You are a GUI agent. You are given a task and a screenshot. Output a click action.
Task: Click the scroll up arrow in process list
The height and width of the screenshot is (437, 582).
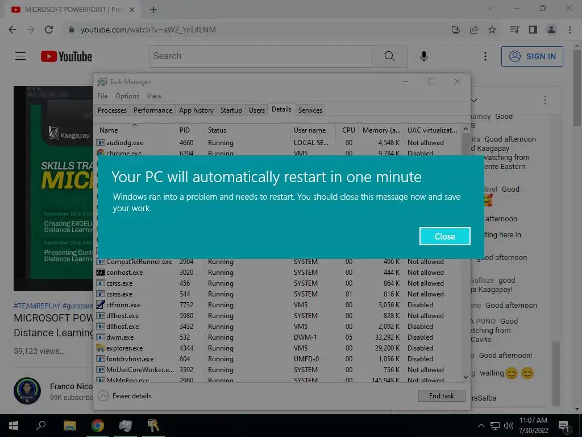pyautogui.click(x=465, y=129)
